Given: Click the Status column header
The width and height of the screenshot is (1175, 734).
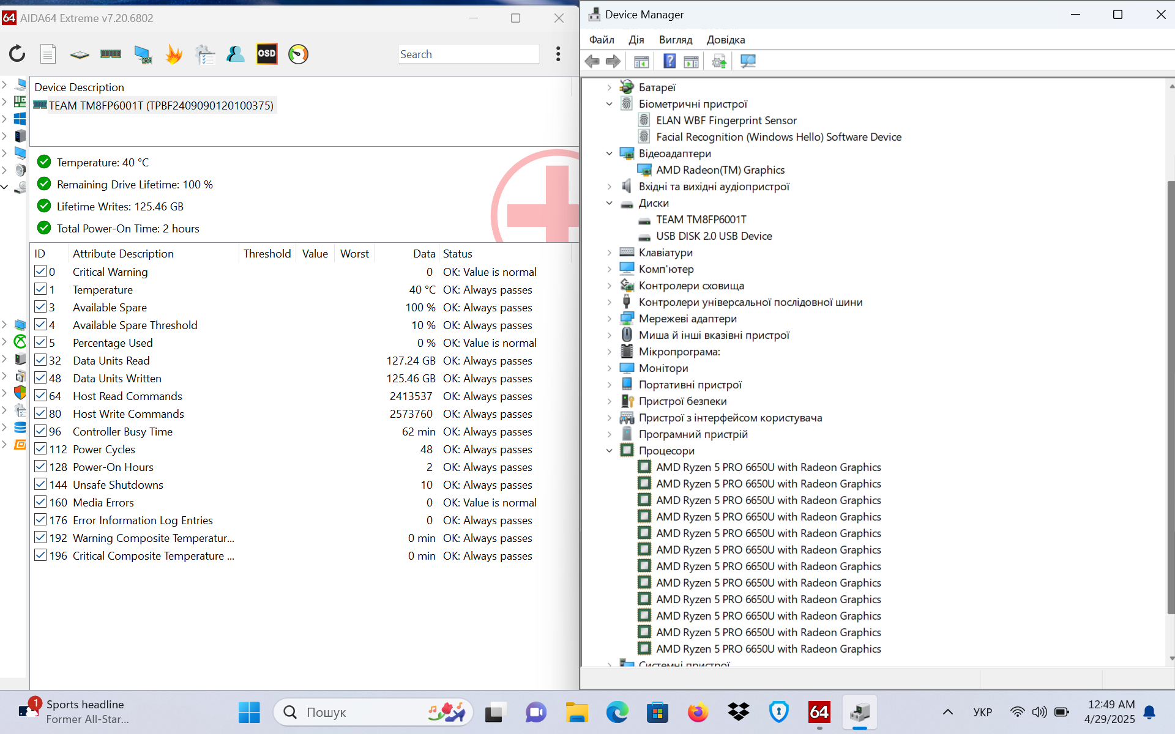Looking at the screenshot, I should click(505, 253).
